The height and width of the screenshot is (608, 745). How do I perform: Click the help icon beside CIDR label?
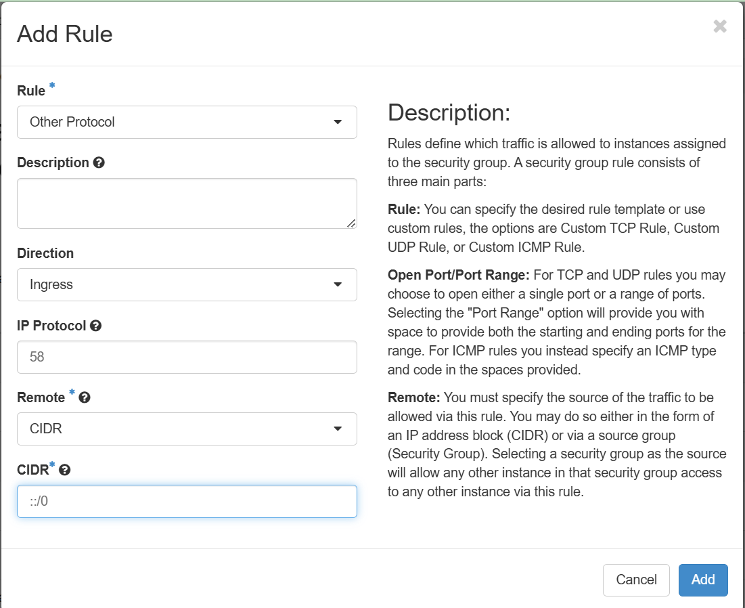tap(65, 470)
